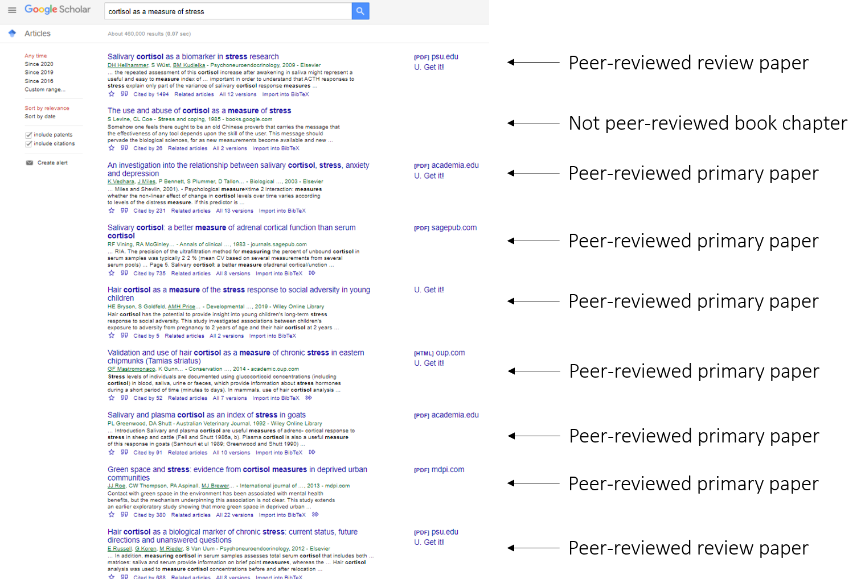861x579 pixels.
Task: Open the hamburger main menu
Action: (12, 10)
